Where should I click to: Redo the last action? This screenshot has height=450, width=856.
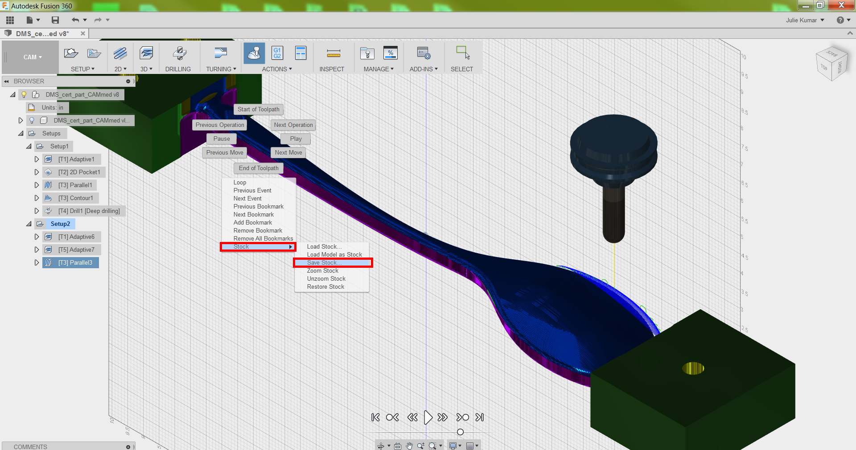point(98,20)
